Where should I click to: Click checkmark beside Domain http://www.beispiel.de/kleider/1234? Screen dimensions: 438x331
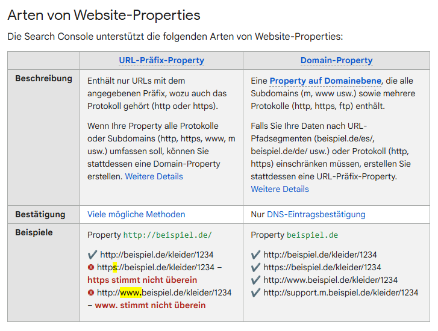[x=255, y=280]
